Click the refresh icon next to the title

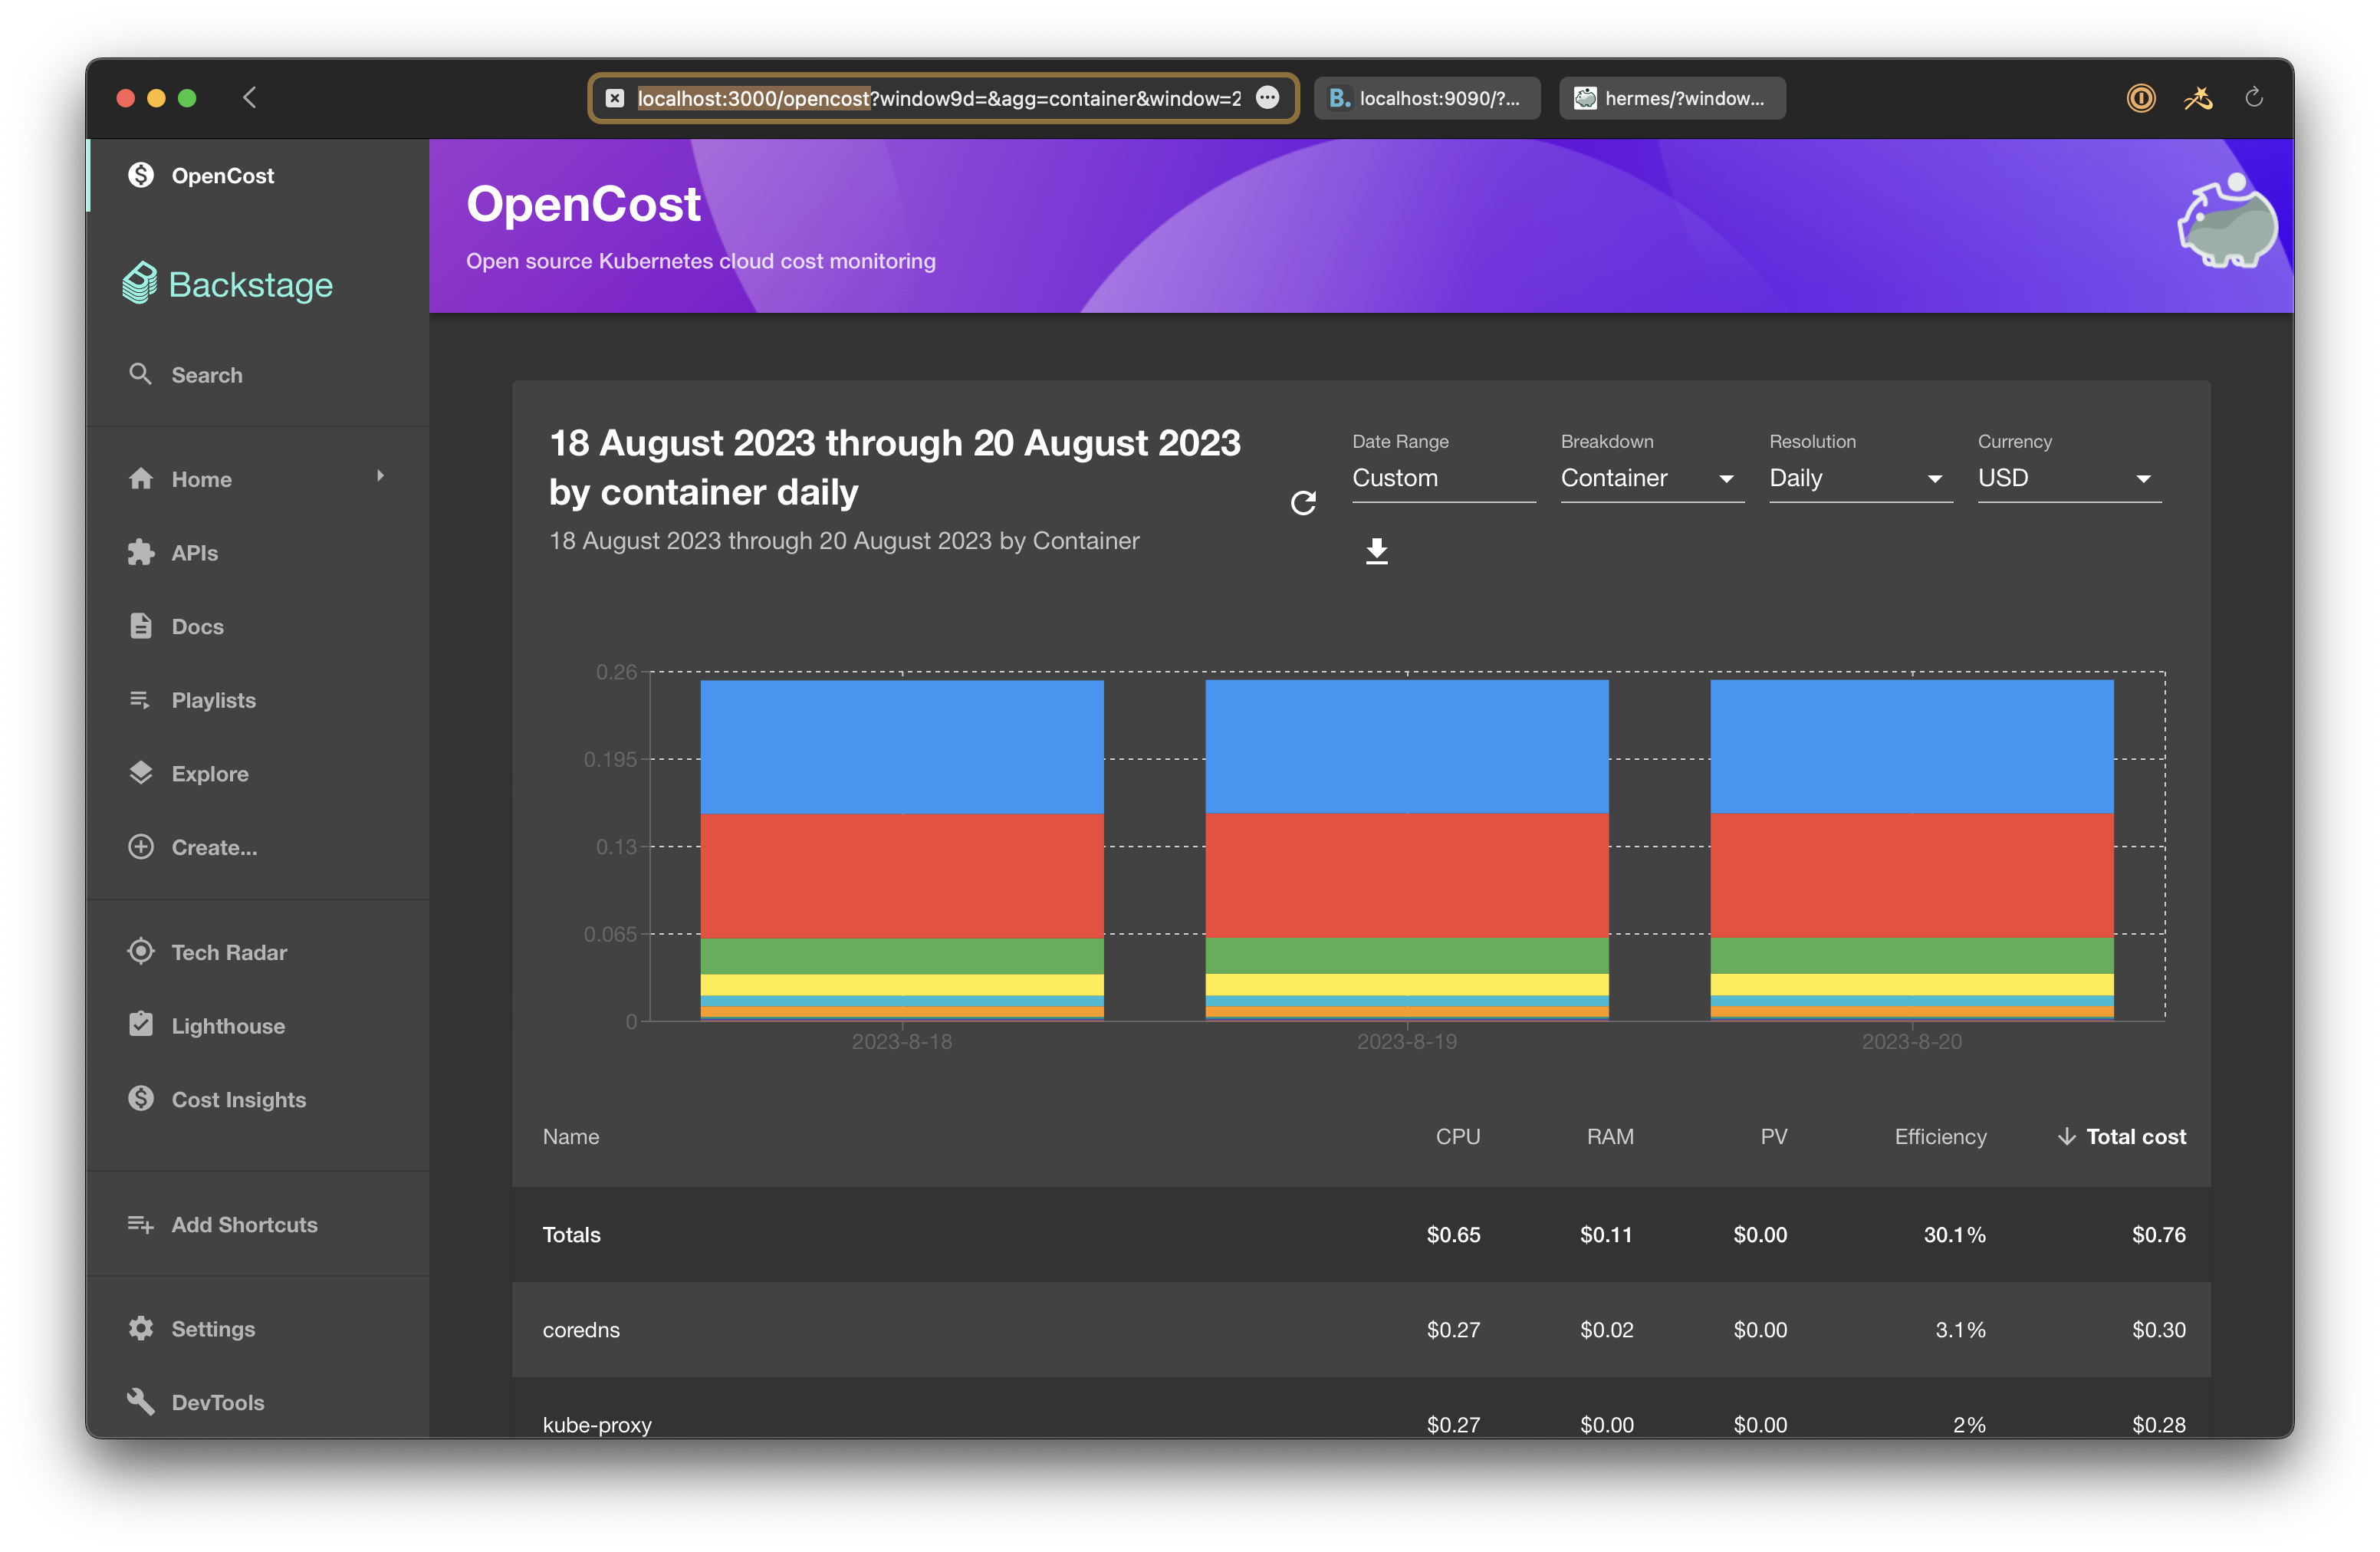1302,502
